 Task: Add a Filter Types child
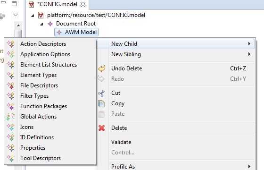50,96
